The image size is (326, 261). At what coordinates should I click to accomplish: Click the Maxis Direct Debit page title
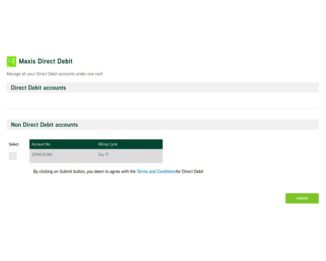(45, 61)
